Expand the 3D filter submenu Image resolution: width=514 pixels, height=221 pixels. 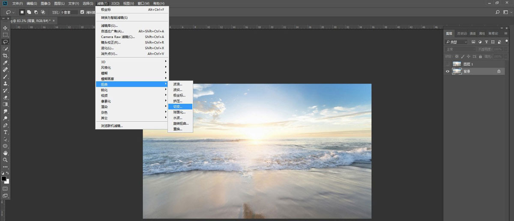[132, 62]
